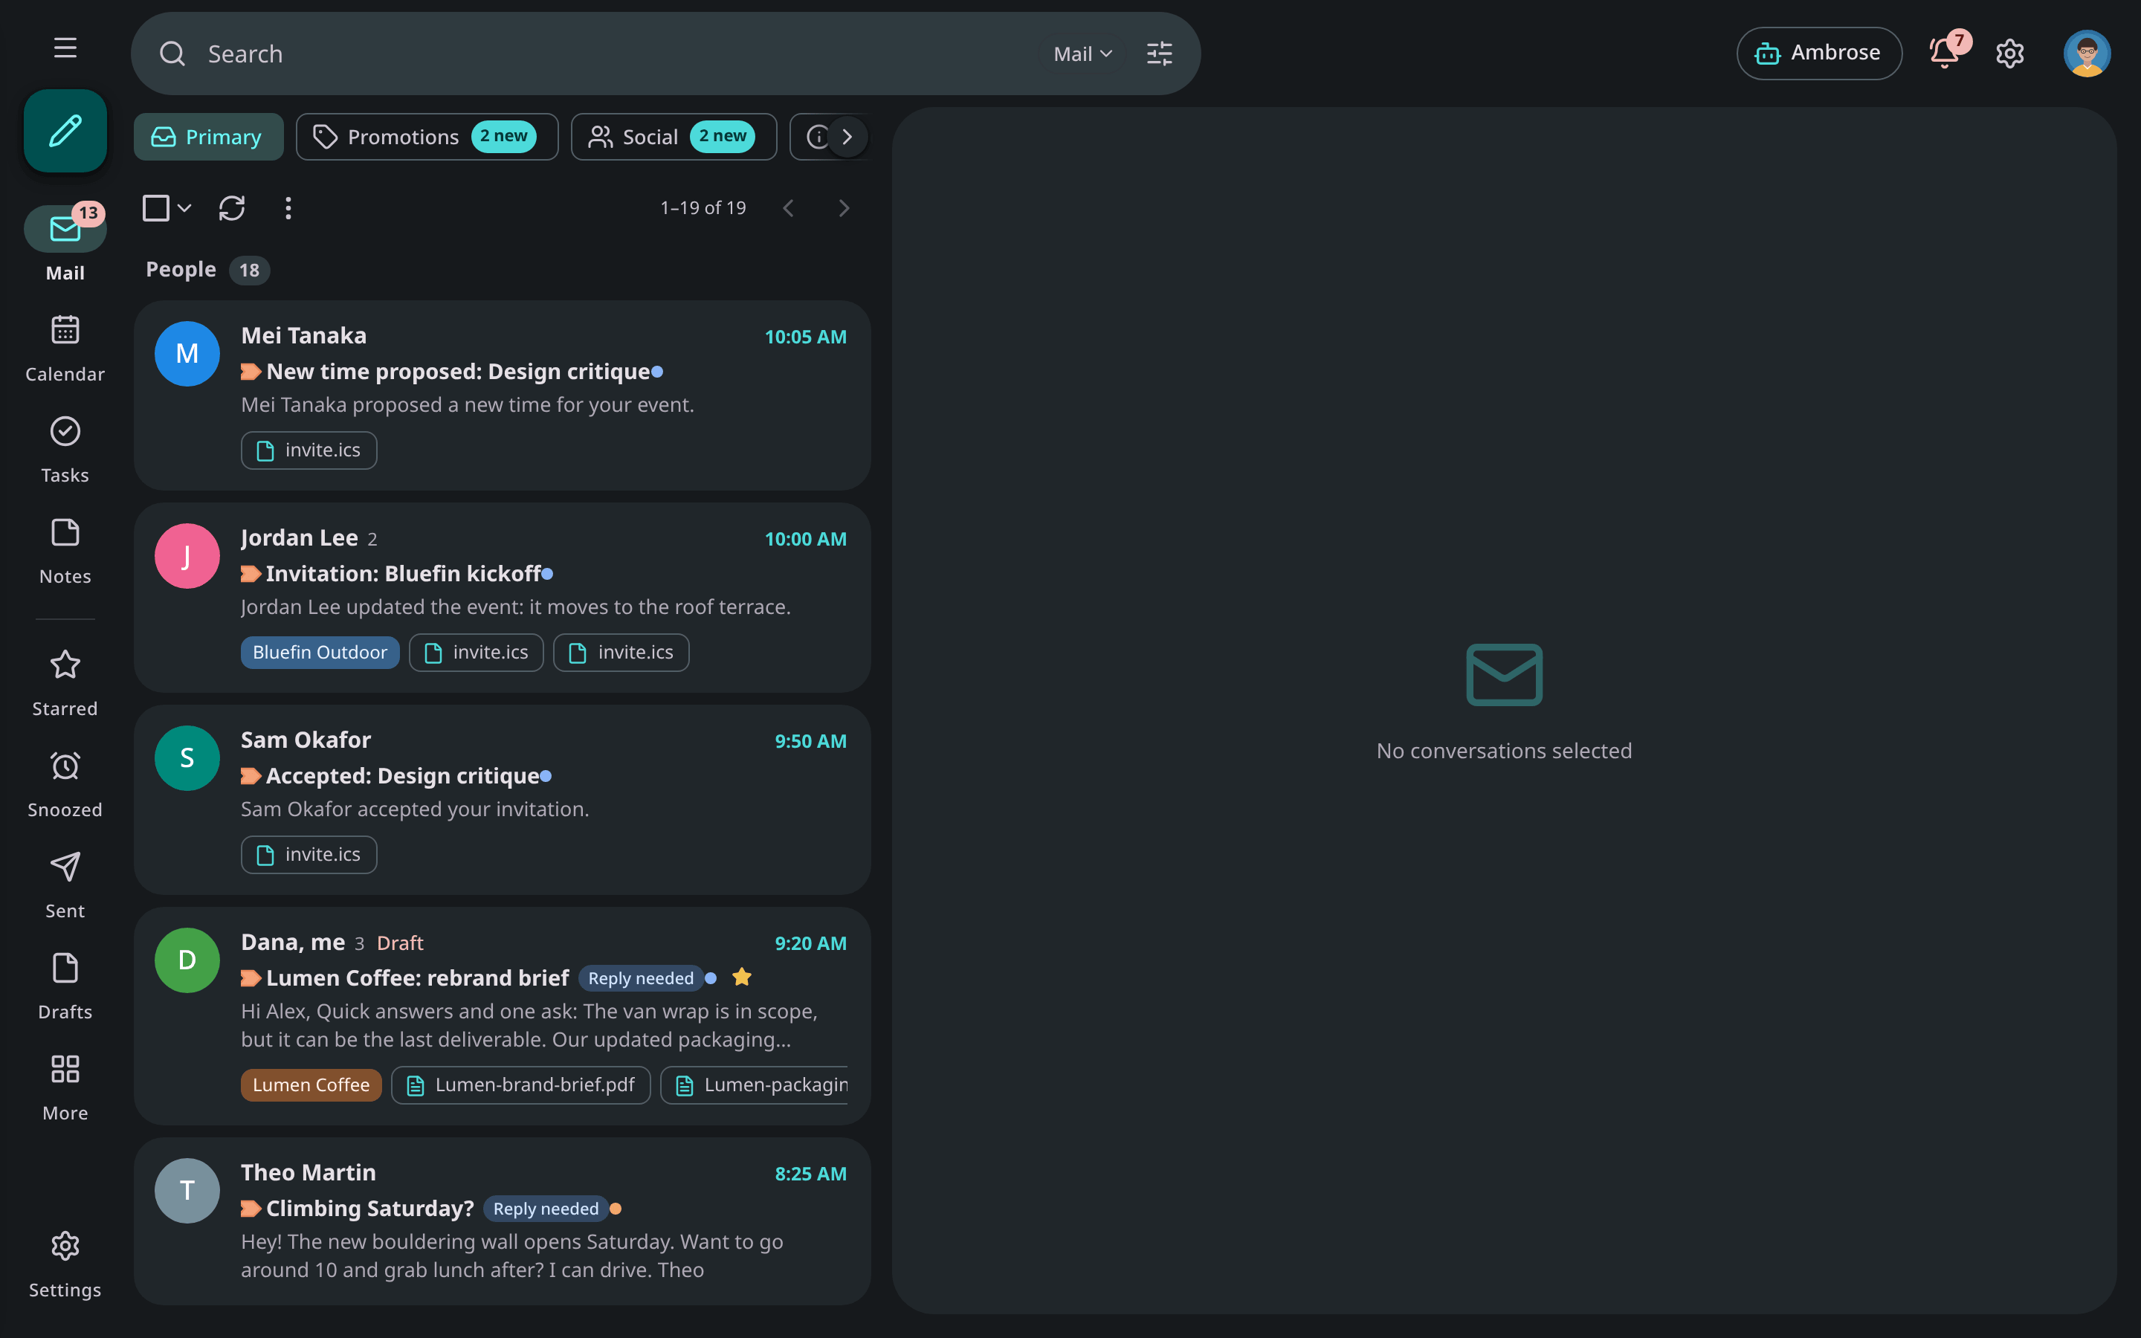Open the hamburger main menu
Screen dimensions: 2141x1338
[x=65, y=48]
